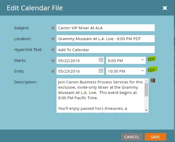175x142 pixels.
Task: Click the Hyperlink Text field Add To Calendar
Action: pyautogui.click(x=106, y=49)
